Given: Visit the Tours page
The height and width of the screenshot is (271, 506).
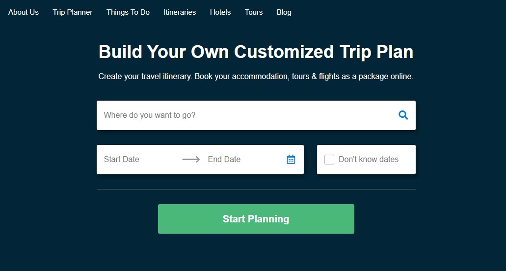Looking at the screenshot, I should click(x=254, y=12).
